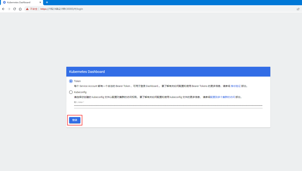Click the Kubernetes Dashboard header title

(x=87, y=72)
